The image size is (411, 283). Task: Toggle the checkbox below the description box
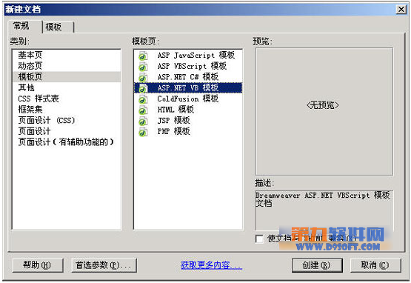(x=259, y=239)
